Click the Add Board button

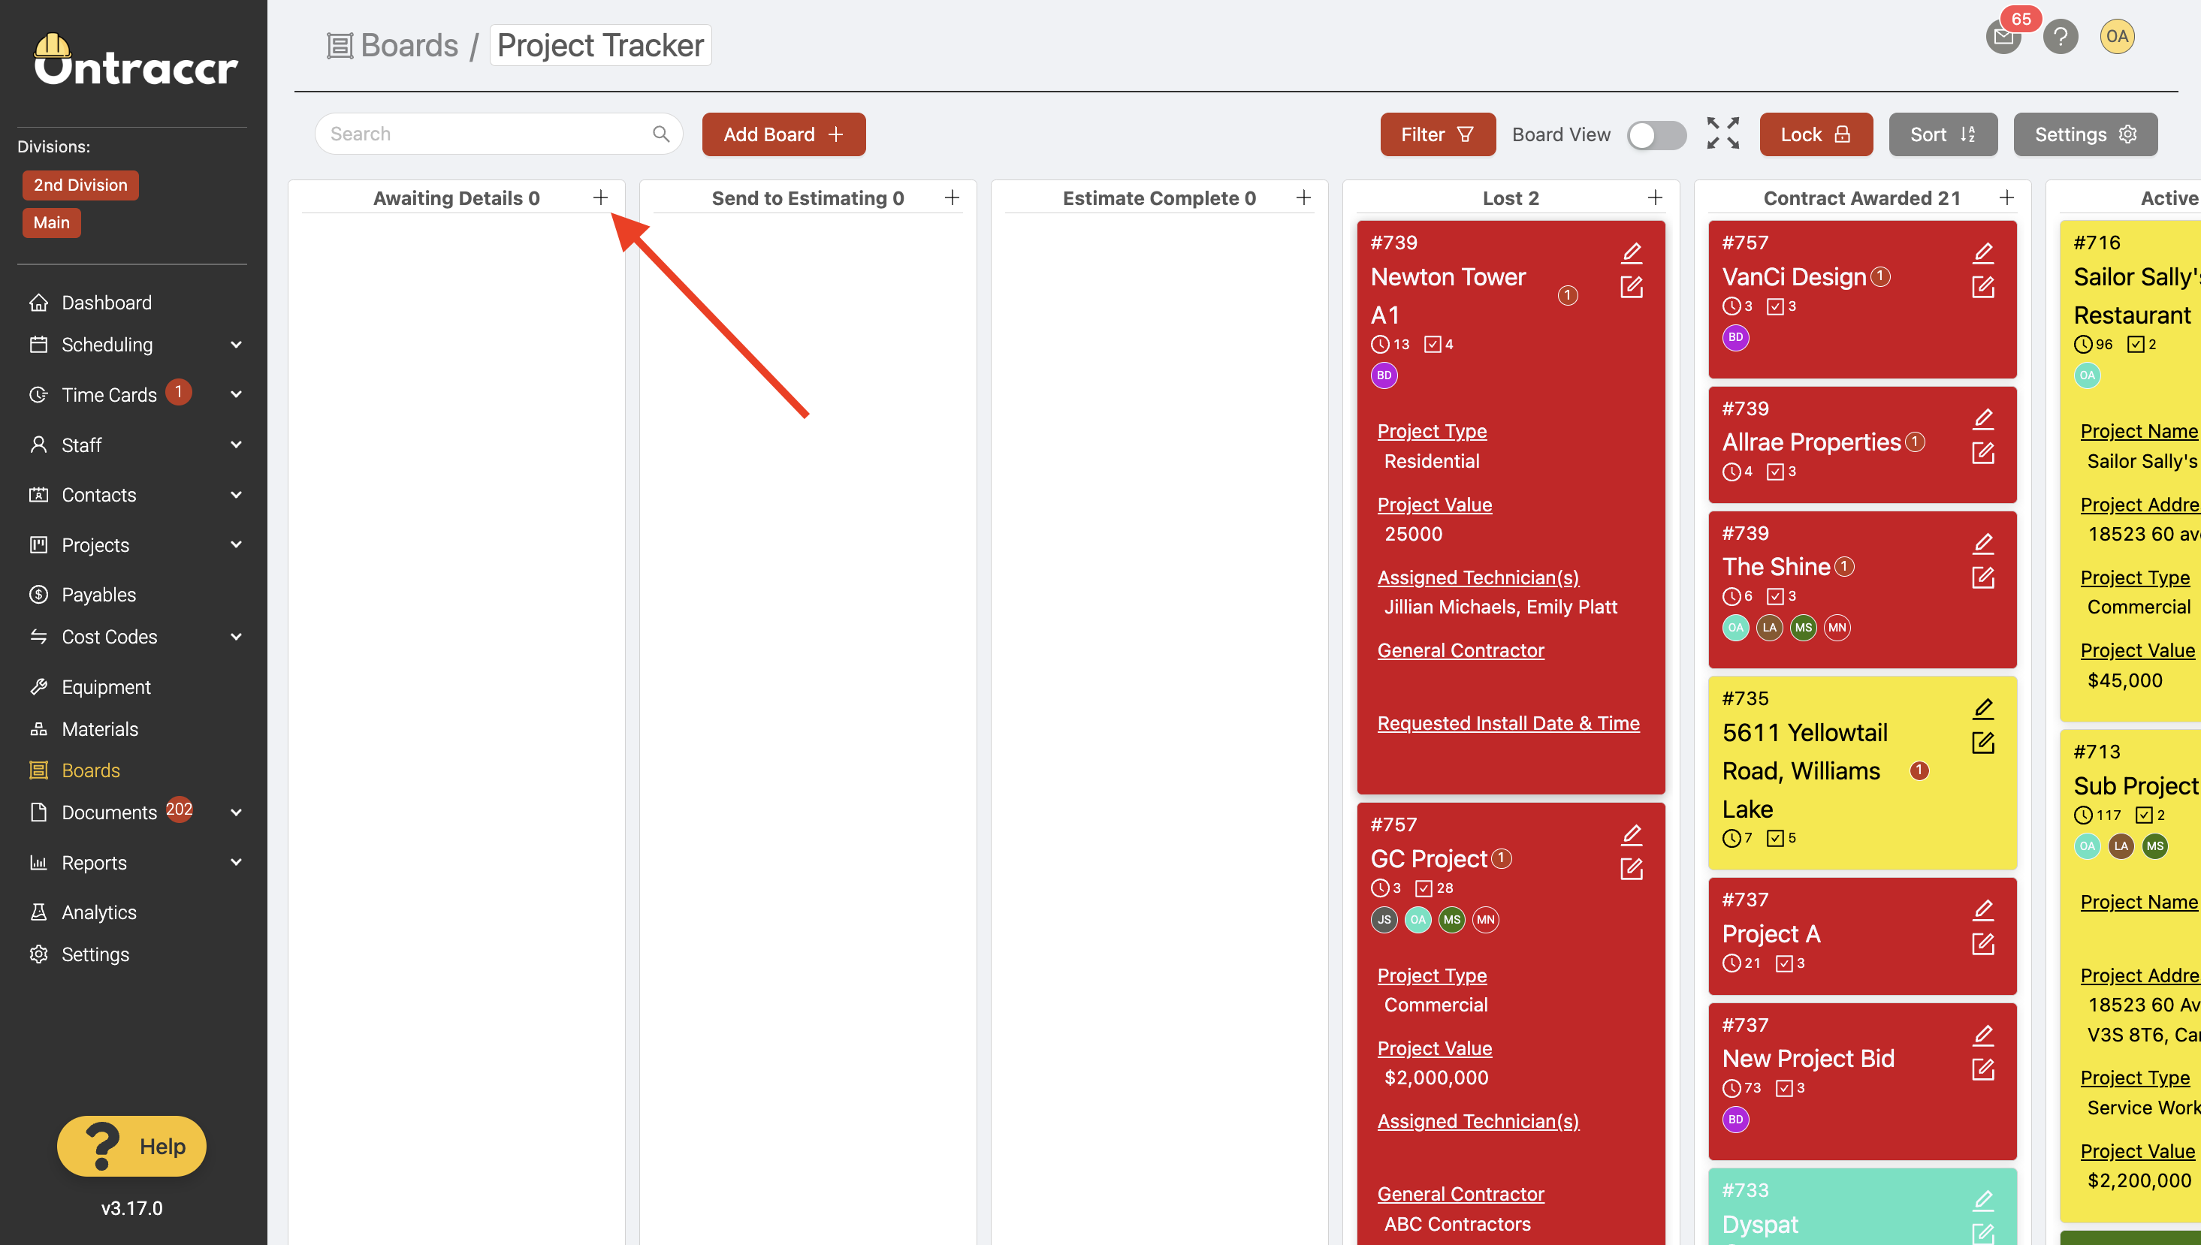pyautogui.click(x=783, y=134)
